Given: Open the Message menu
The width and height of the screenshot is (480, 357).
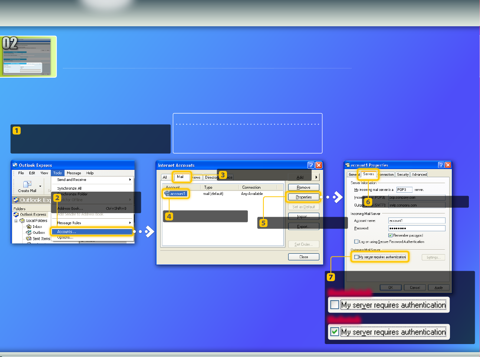Looking at the screenshot, I should 74,173.
